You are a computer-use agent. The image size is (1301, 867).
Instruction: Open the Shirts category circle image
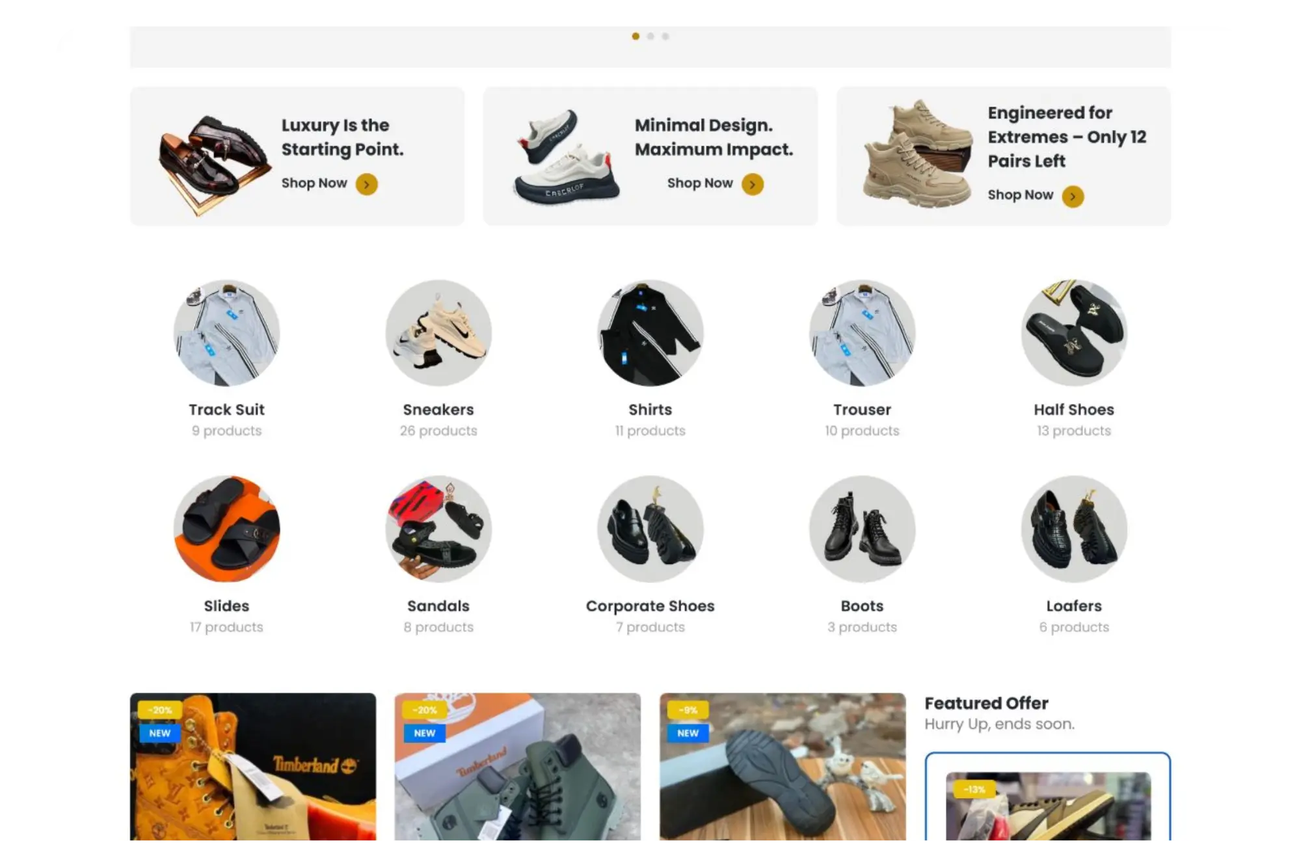pos(650,333)
